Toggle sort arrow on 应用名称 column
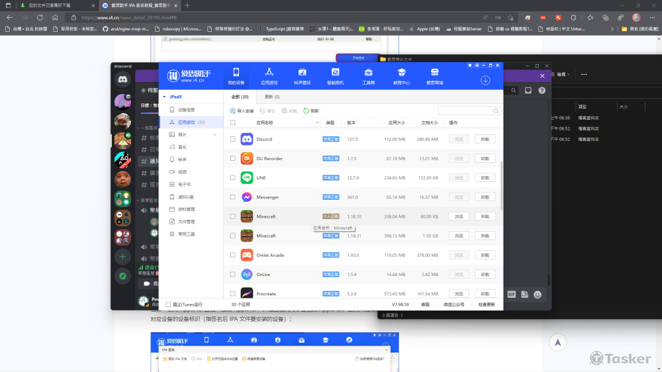This screenshot has height=372, width=662. click(317, 122)
